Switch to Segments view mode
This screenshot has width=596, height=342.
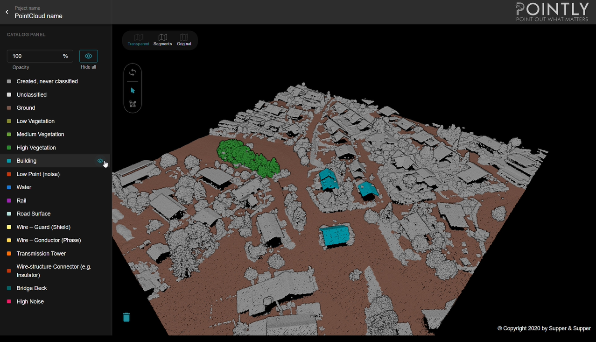[162, 40]
